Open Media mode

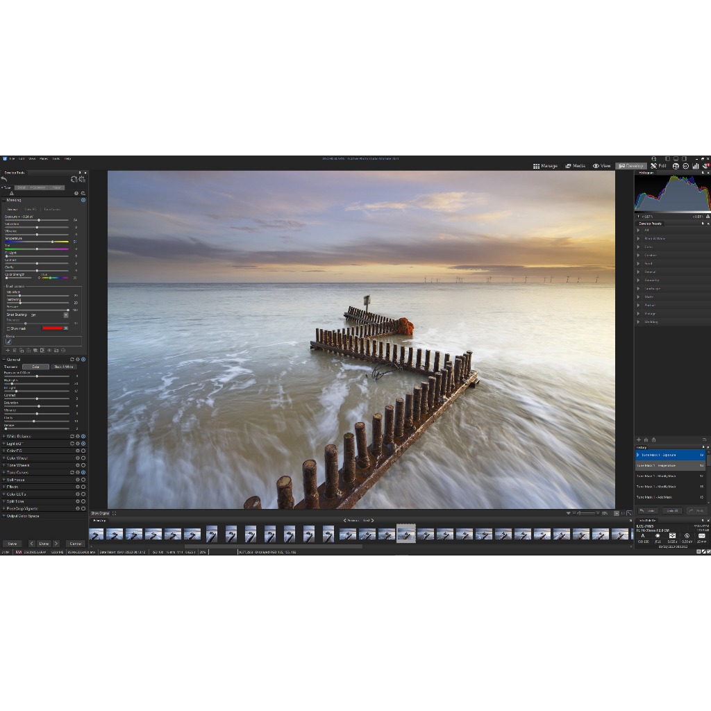point(575,166)
